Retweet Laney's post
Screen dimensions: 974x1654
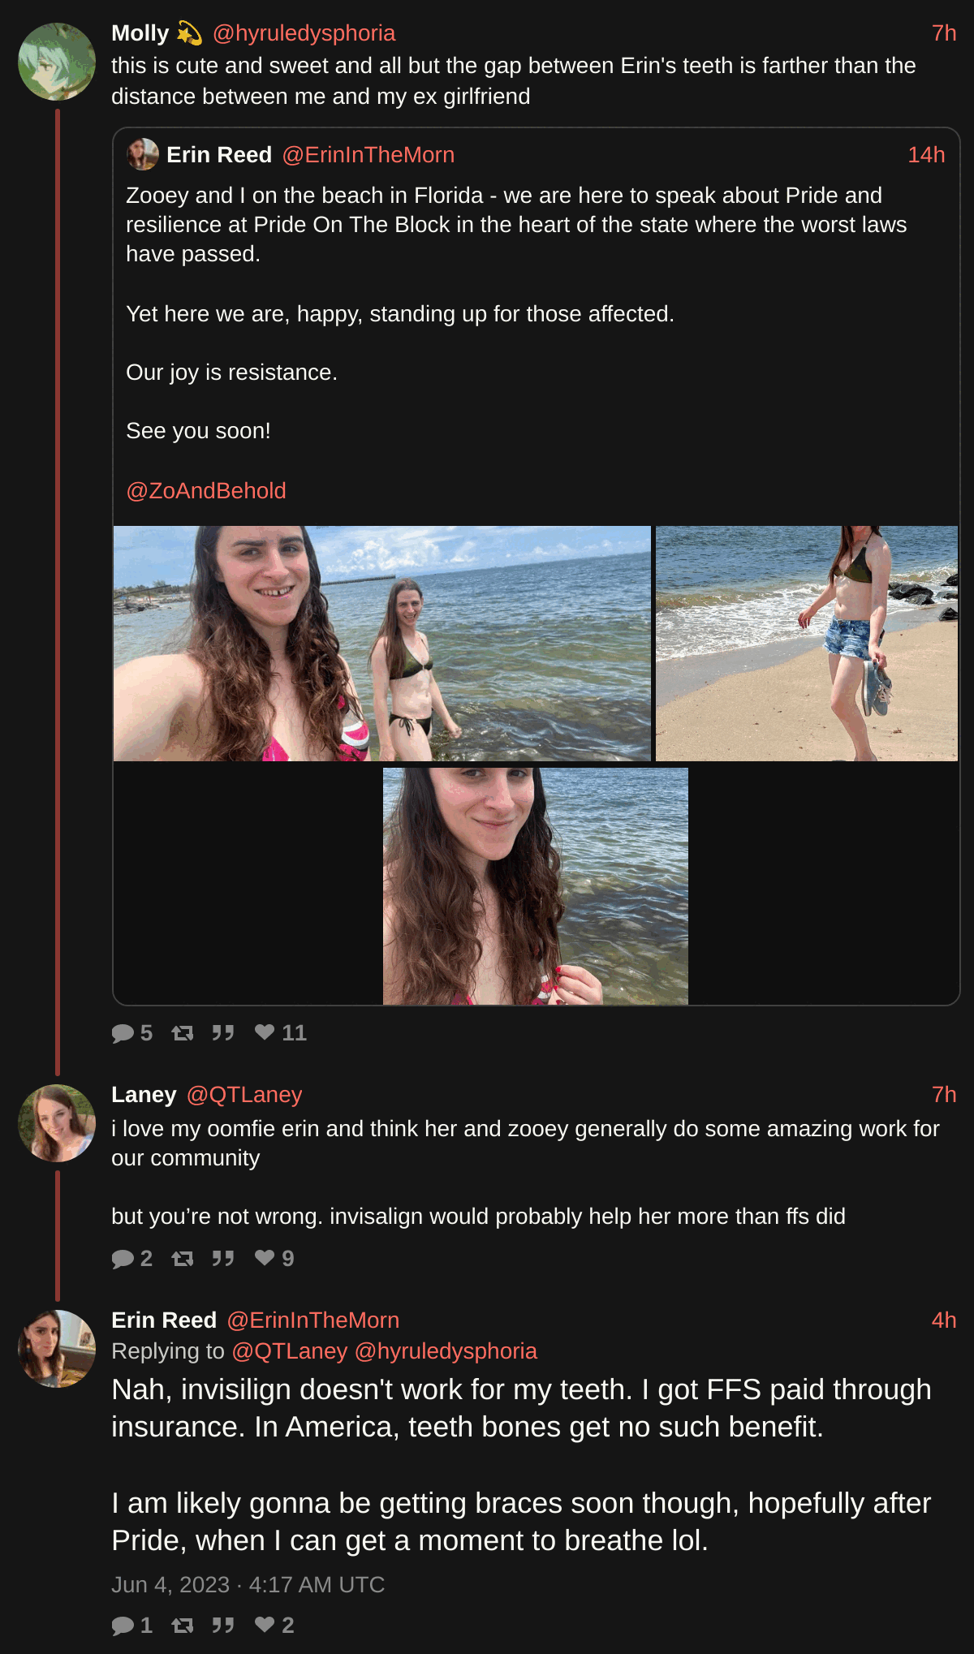[183, 1258]
